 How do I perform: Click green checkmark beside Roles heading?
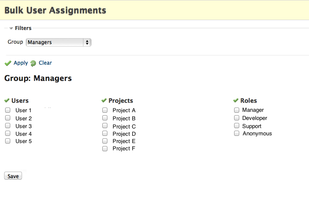click(236, 100)
